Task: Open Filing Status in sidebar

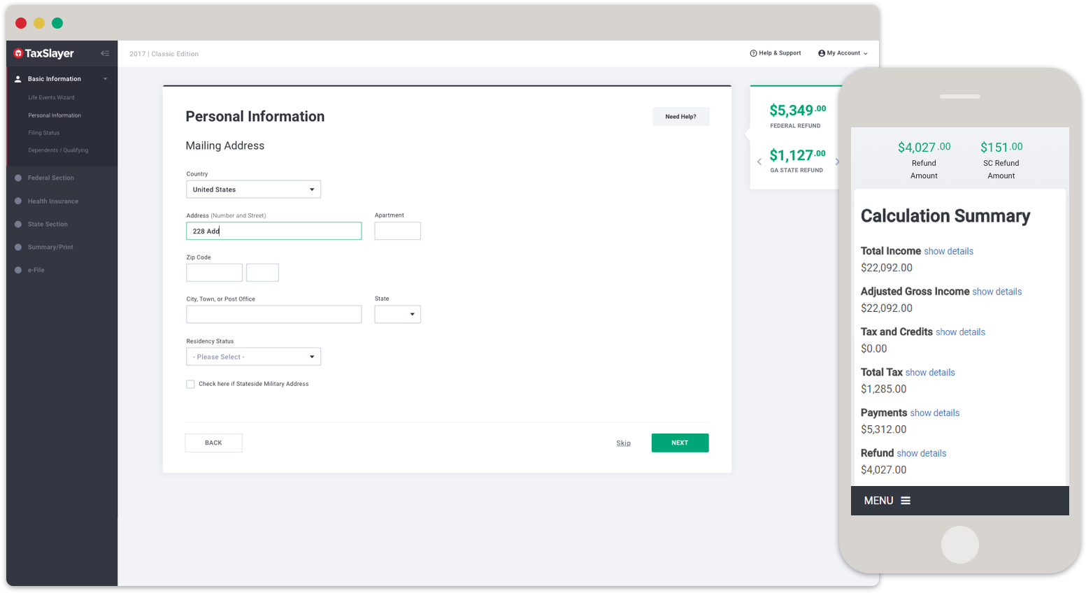Action: [x=44, y=133]
